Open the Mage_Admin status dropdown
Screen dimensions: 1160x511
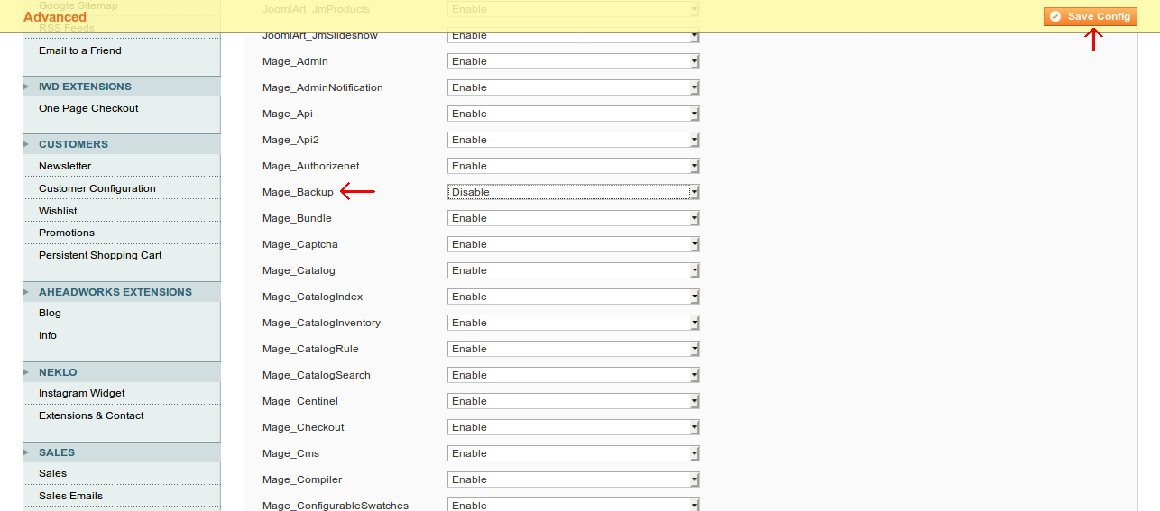[x=574, y=61]
